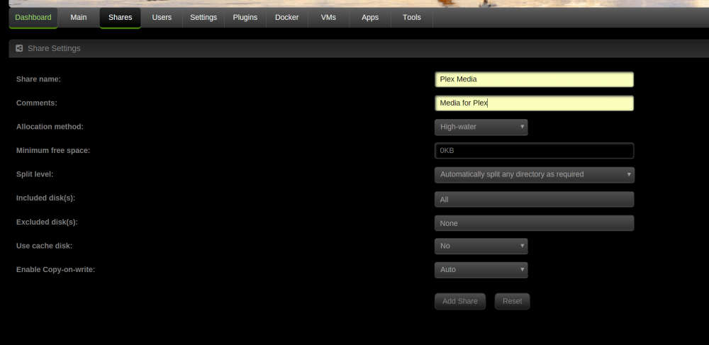Expand the Enable Copy-on-write Auto dropdown
This screenshot has height=345, width=709.
[x=481, y=270]
